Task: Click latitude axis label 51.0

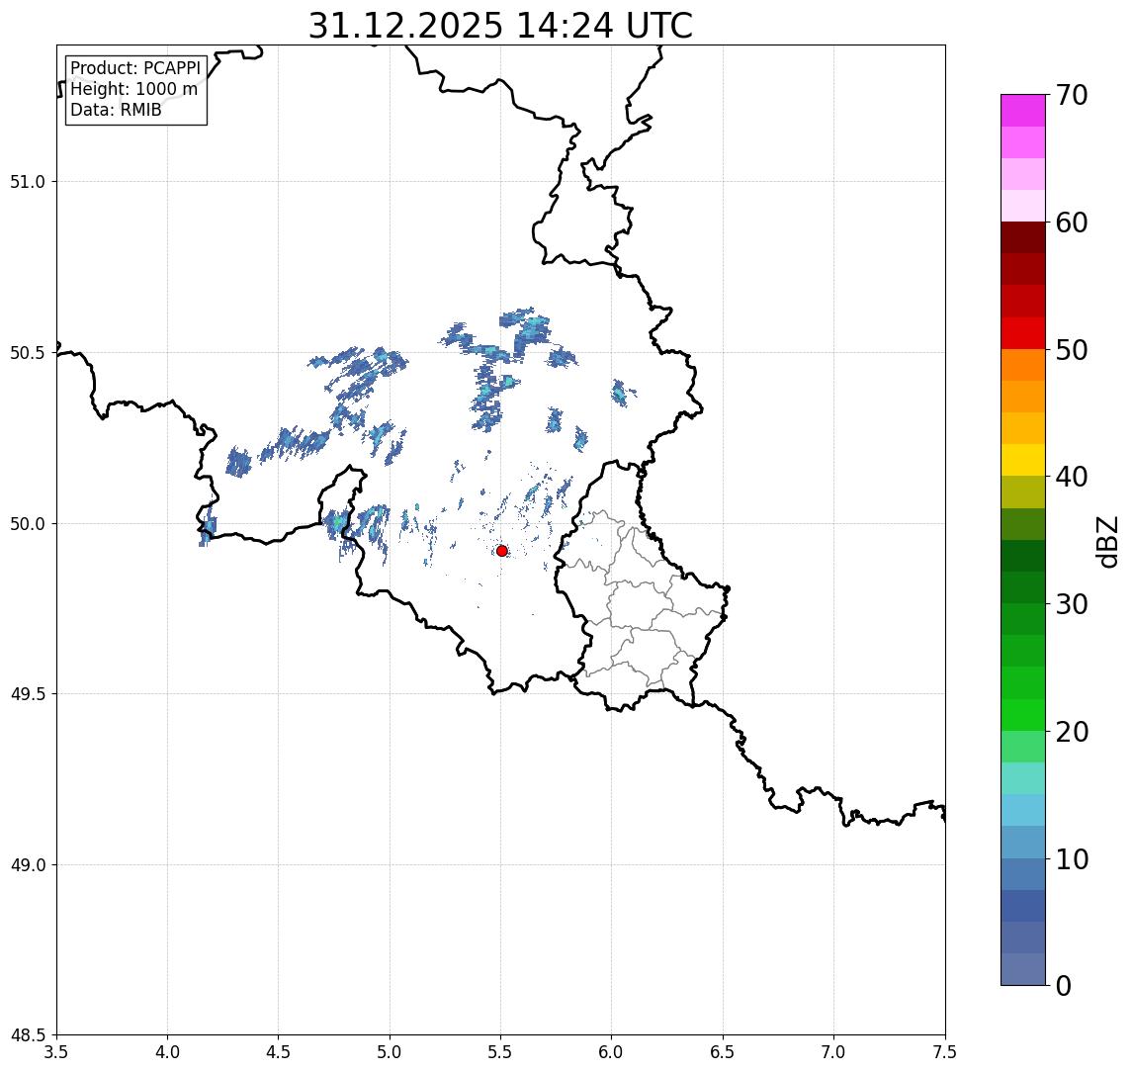Action: [x=28, y=181]
